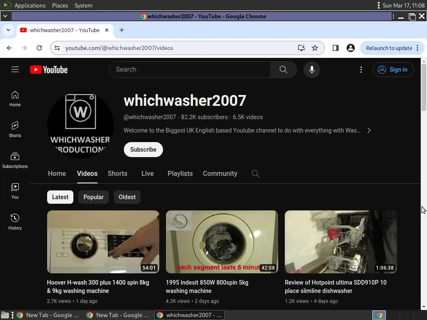Open Chrome tab search dropdown
This screenshot has height=320, width=427.
(8, 30)
